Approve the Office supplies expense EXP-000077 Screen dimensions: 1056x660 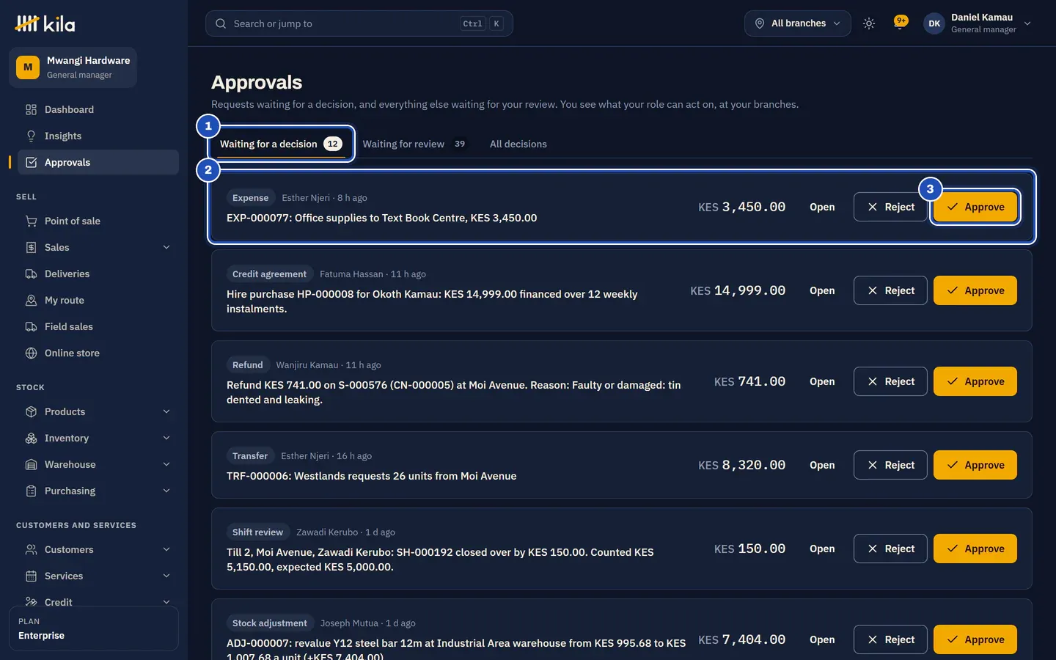pos(975,207)
